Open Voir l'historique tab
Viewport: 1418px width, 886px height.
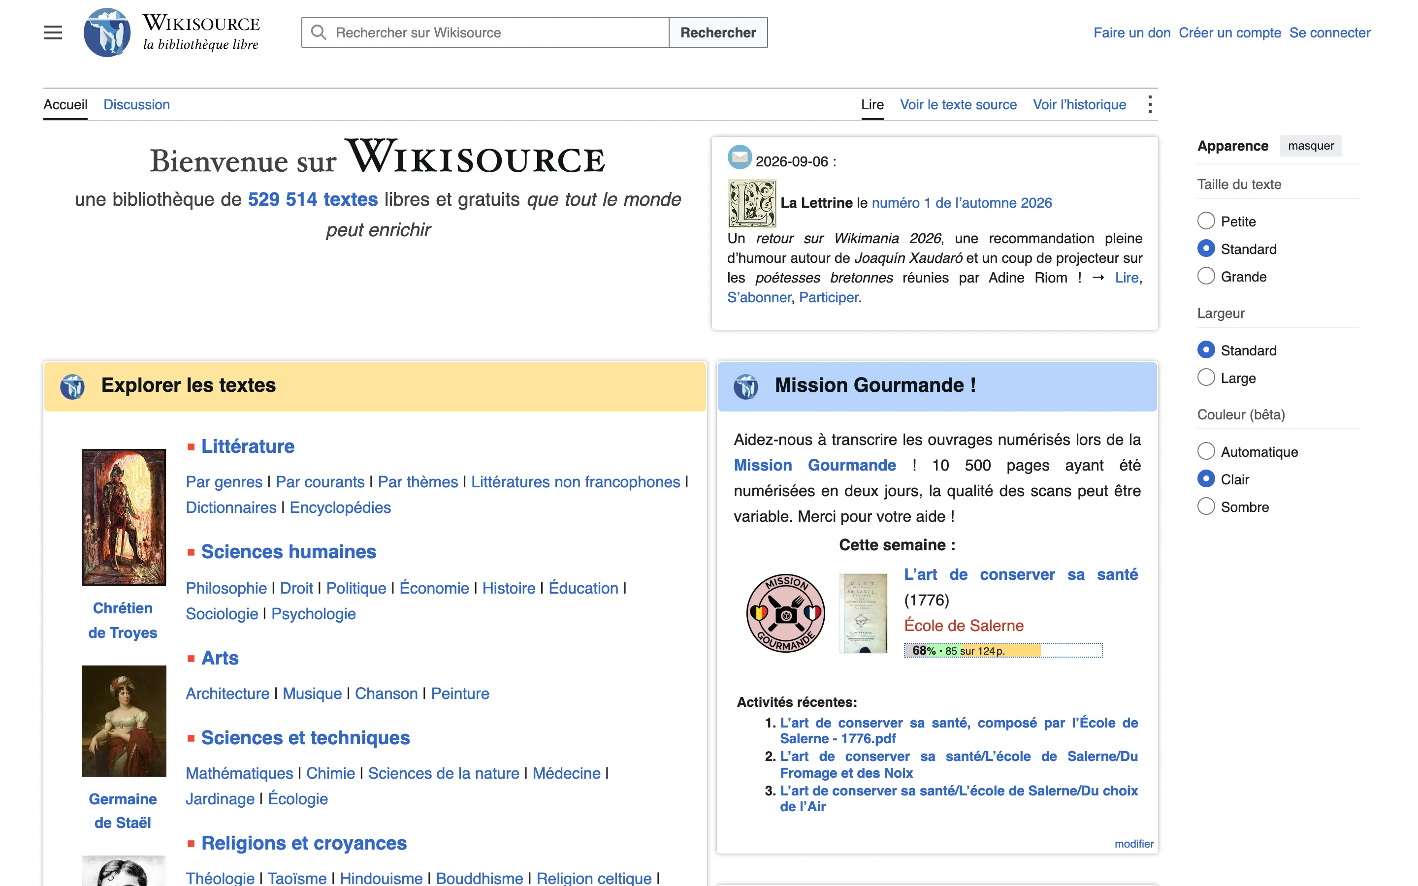(1079, 104)
